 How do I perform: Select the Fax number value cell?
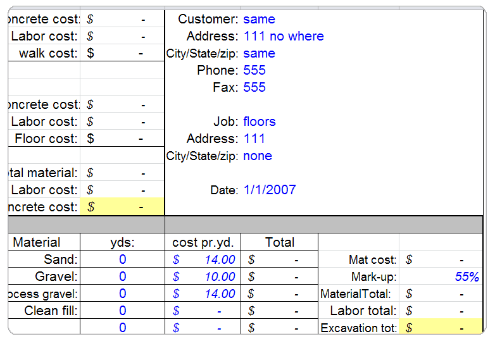[x=254, y=87]
